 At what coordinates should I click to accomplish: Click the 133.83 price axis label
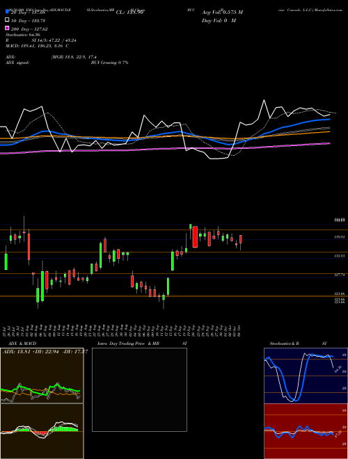[340, 256]
